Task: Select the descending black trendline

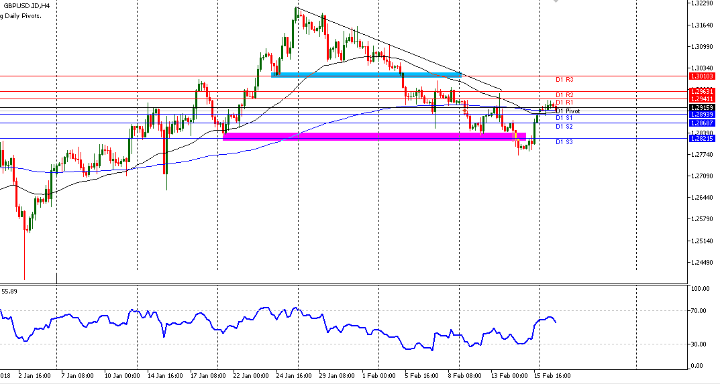Action: 399,49
